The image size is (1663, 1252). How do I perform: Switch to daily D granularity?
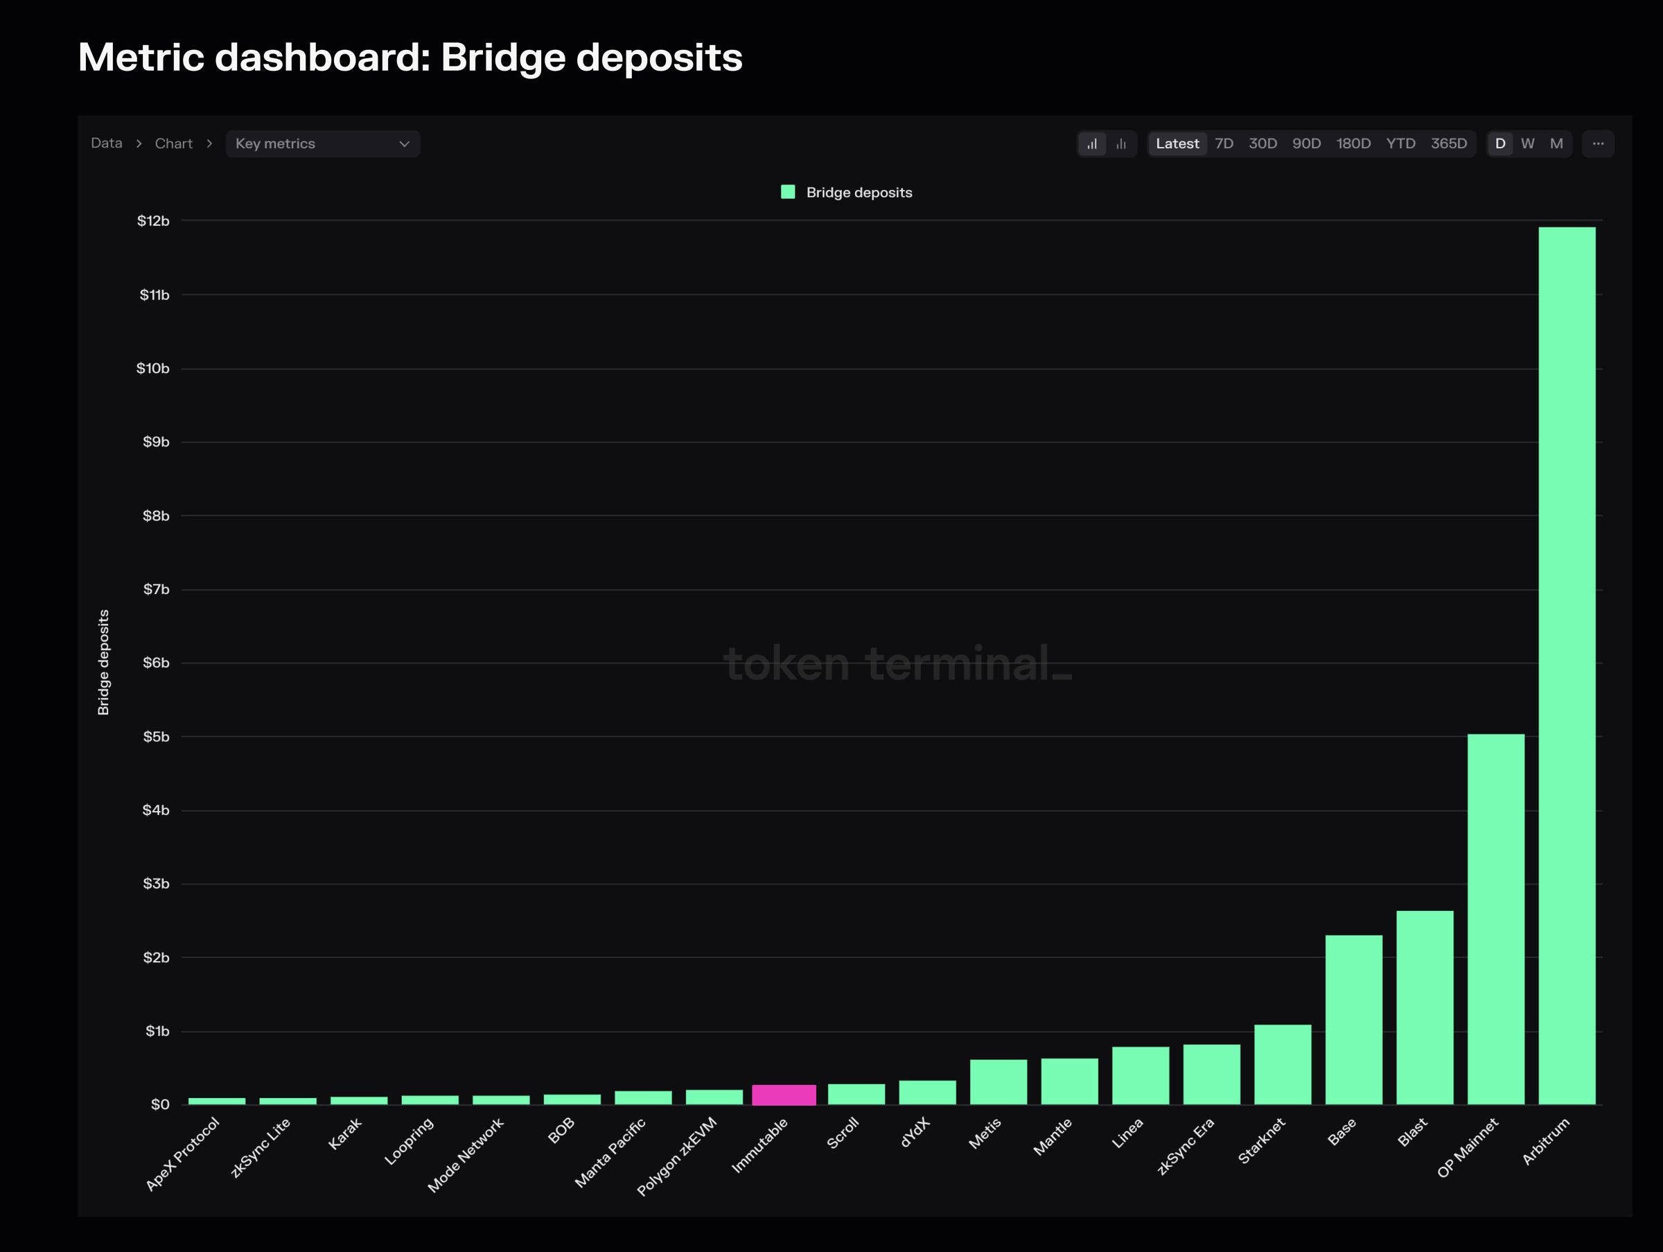pos(1500,144)
